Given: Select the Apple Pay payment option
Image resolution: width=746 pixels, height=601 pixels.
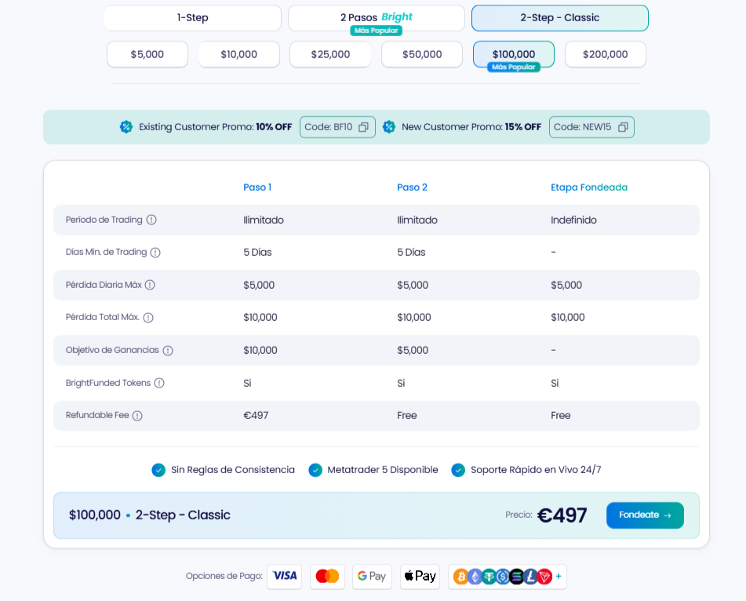Looking at the screenshot, I should (420, 576).
